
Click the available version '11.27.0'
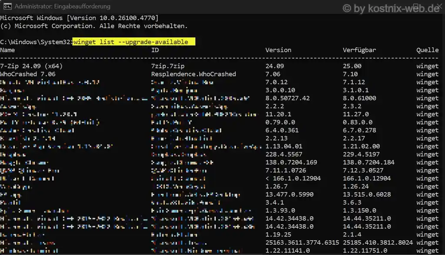[355, 114]
